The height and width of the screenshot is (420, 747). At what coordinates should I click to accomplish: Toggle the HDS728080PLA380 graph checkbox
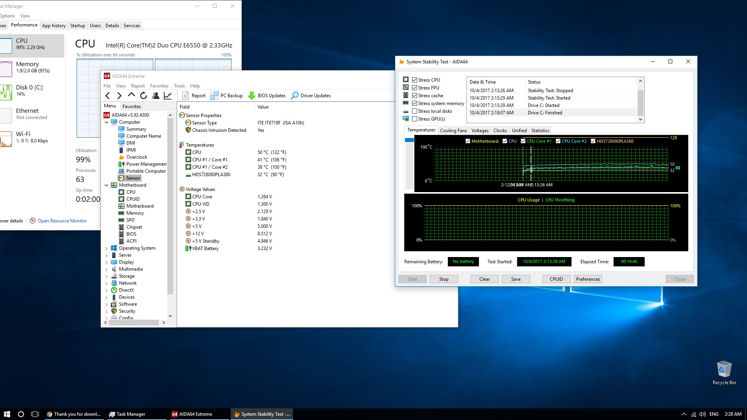click(593, 141)
